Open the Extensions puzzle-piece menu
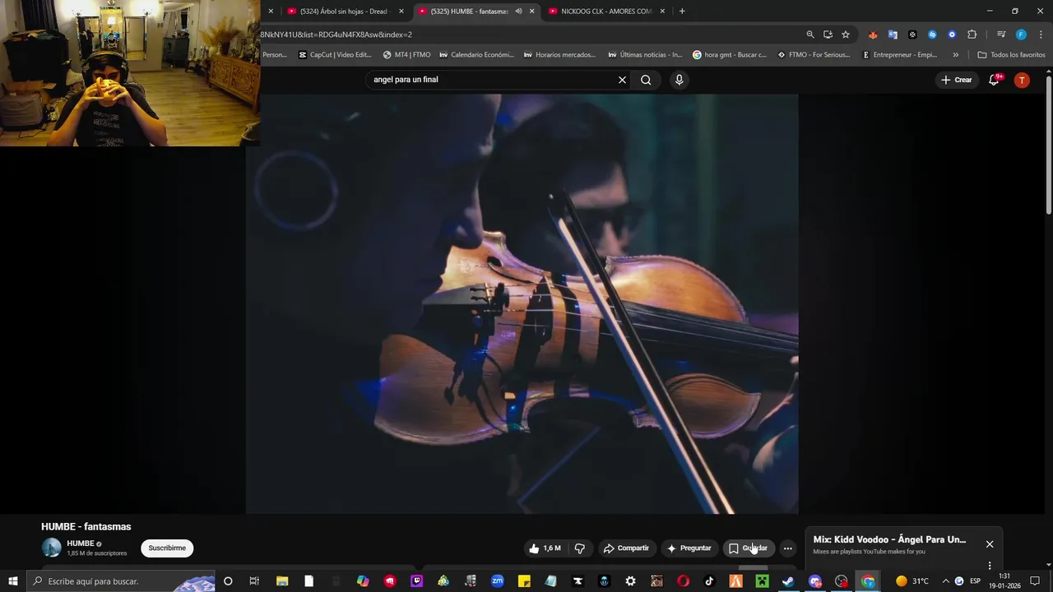Viewport: 1053px width, 592px height. (x=972, y=35)
